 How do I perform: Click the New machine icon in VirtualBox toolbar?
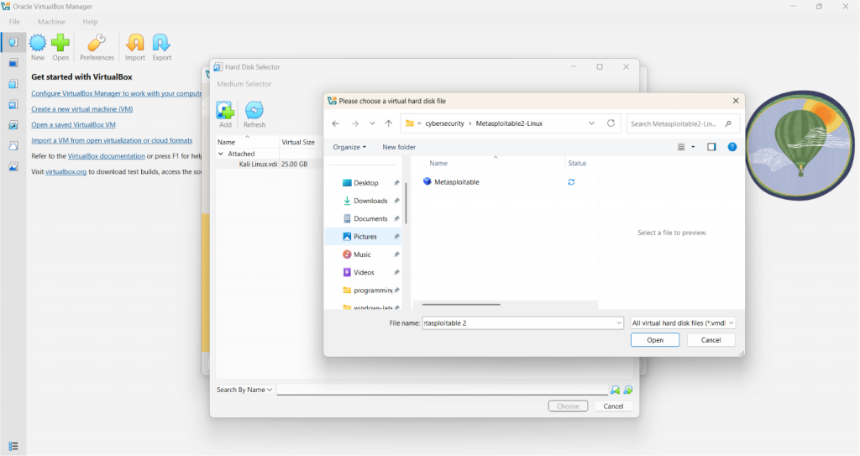(37, 43)
